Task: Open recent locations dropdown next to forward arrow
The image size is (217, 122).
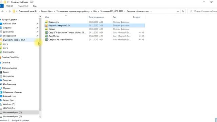Action: click(6, 11)
